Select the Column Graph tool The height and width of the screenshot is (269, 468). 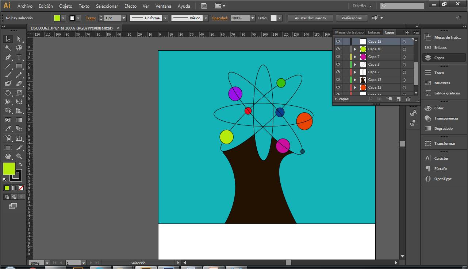(x=19, y=139)
